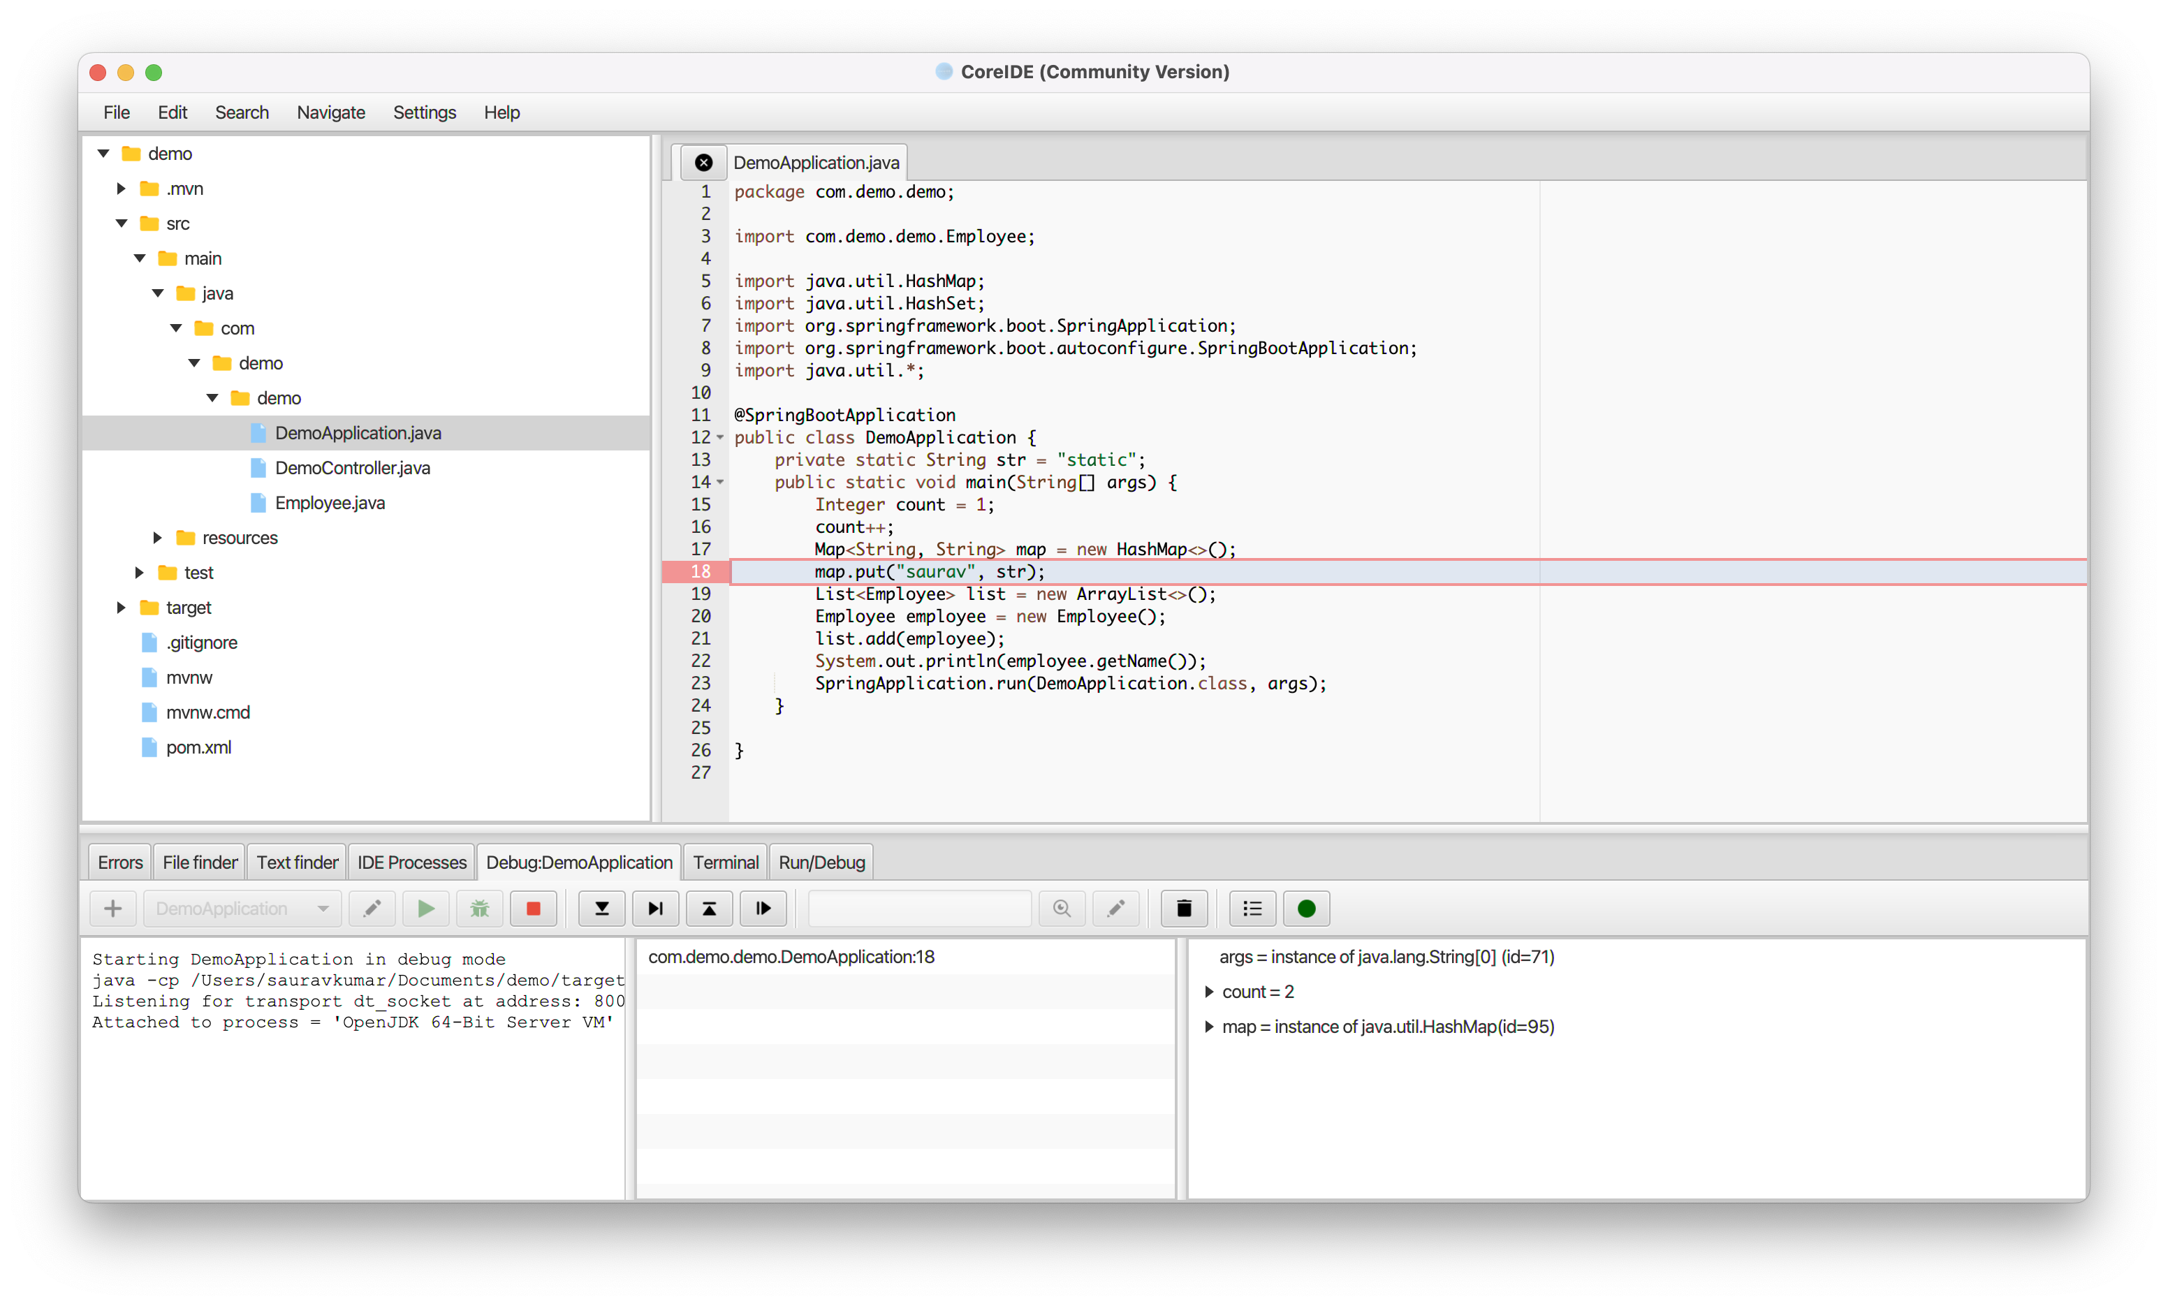Close the DemoApplication.java editor tab

click(703, 163)
